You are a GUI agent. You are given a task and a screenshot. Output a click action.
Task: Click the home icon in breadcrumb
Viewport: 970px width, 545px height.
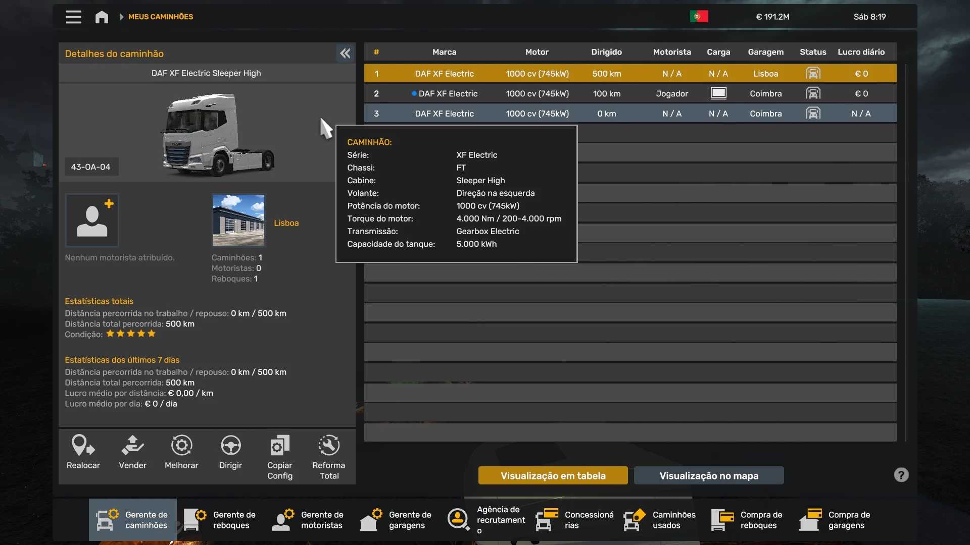tap(102, 17)
